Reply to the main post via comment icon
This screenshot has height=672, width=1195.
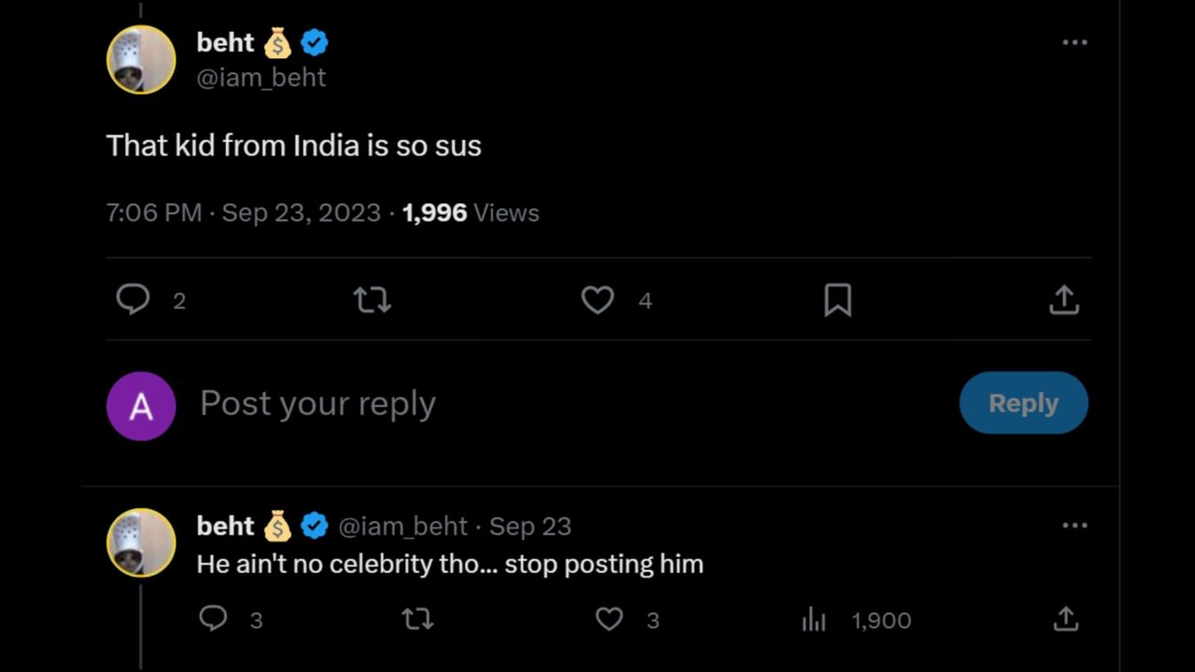[x=133, y=300]
